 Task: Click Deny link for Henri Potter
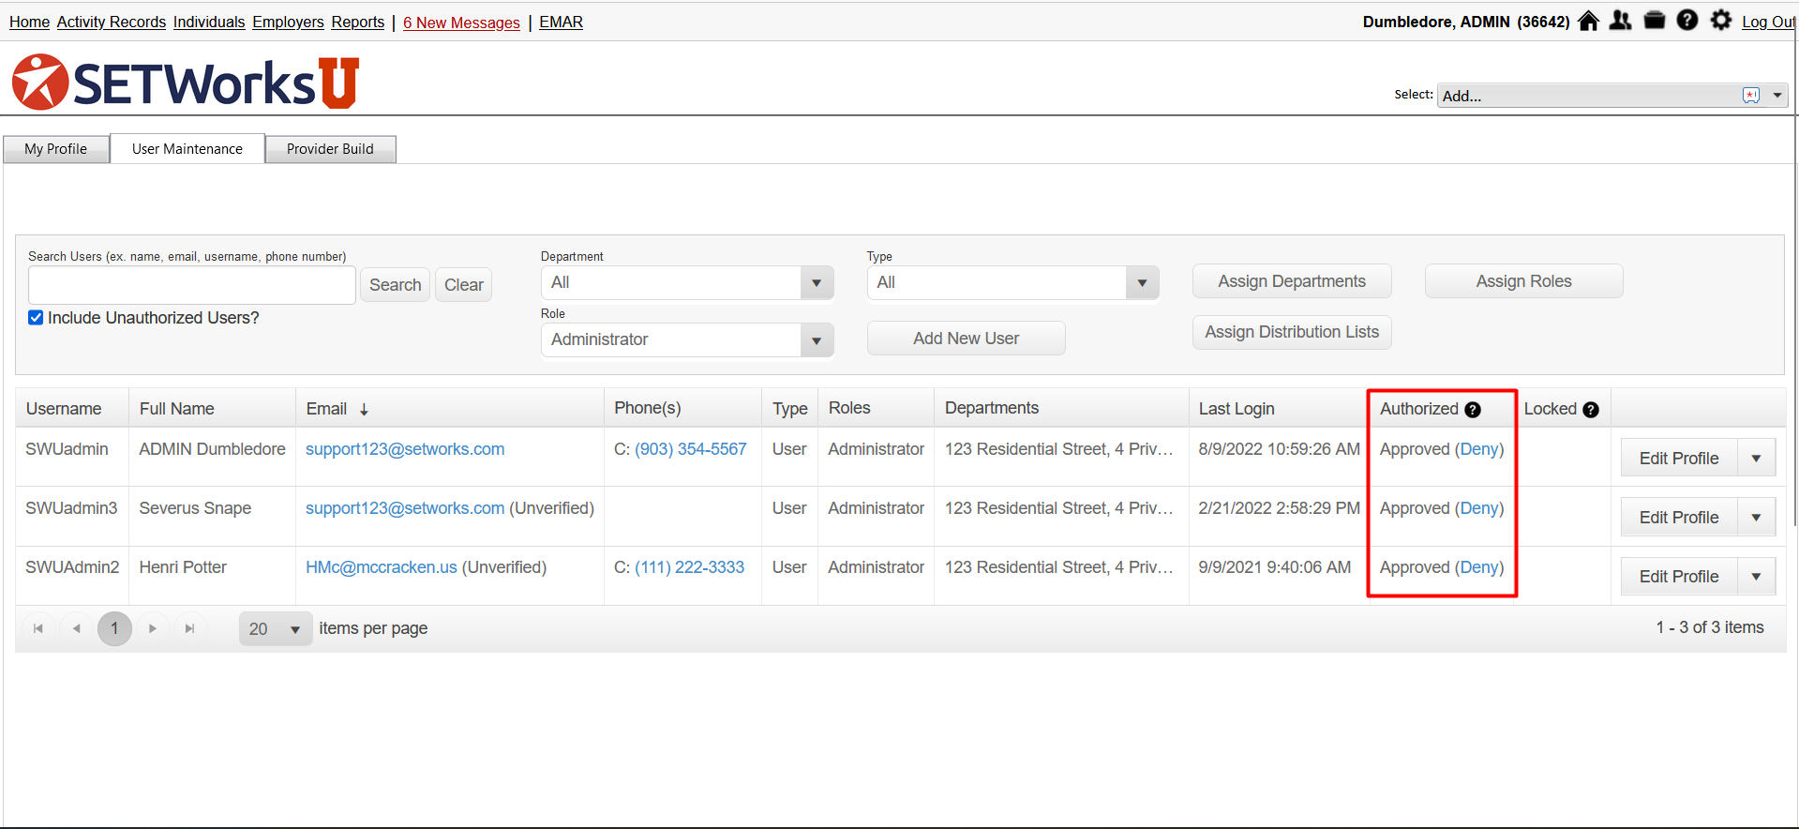point(1478,567)
